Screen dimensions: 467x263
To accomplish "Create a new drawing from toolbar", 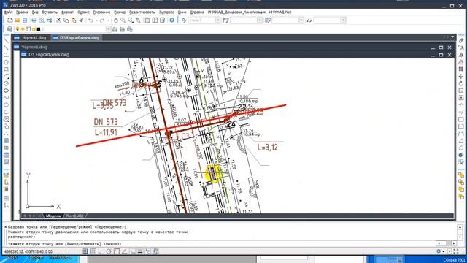I will tap(10, 20).
